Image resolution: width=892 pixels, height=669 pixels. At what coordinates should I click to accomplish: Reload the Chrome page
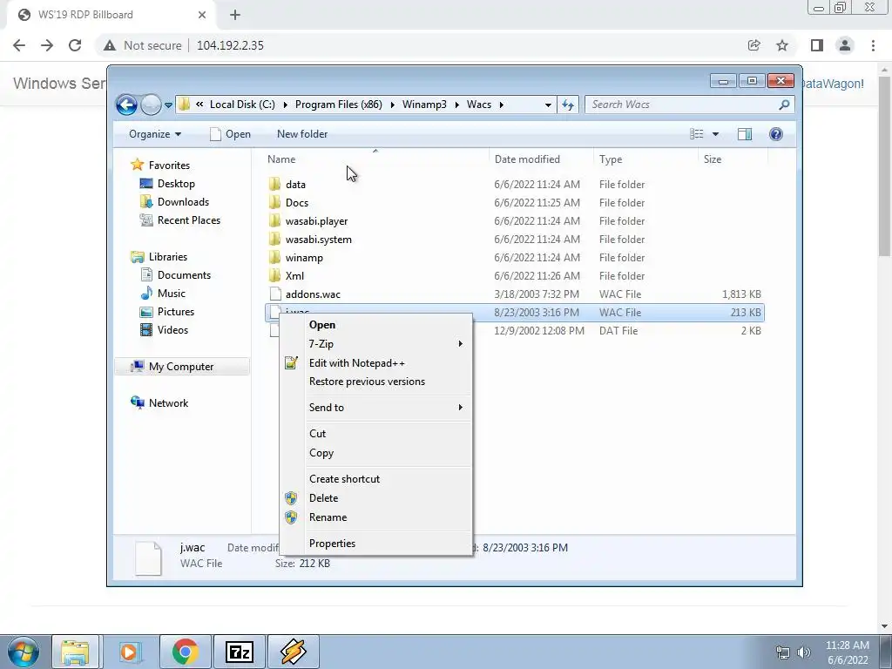click(x=75, y=45)
